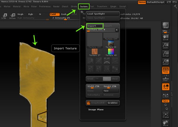Toggle Persp perspective mode
Viewport: 178px width, 127px height.
165,70
